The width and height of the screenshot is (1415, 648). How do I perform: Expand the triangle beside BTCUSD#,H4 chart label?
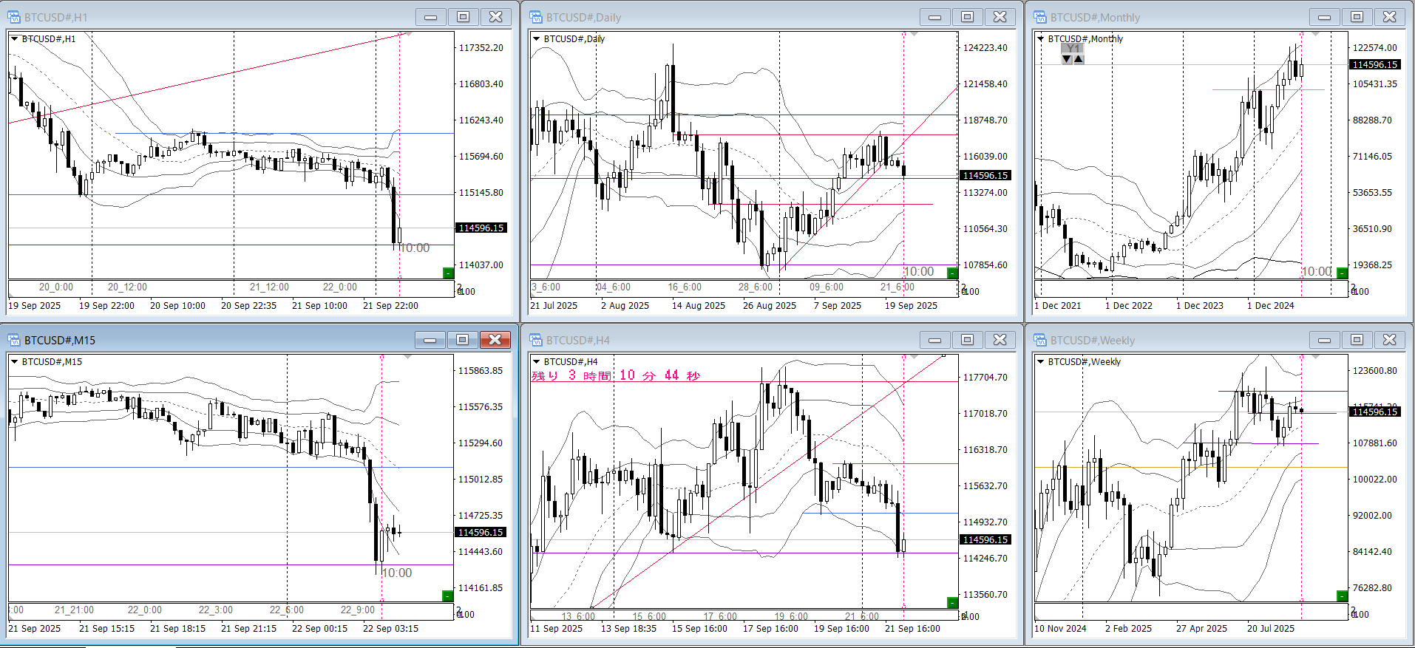point(536,361)
